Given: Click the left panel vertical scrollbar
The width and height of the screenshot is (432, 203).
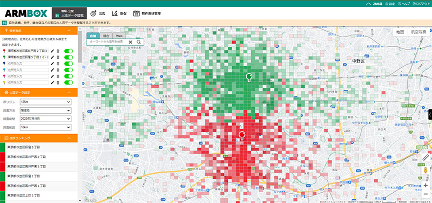Looking at the screenshot, I should 80,47.
